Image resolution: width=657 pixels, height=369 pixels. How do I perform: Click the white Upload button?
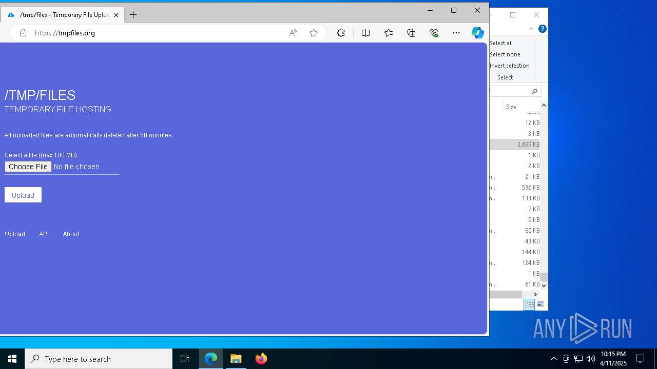[23, 195]
